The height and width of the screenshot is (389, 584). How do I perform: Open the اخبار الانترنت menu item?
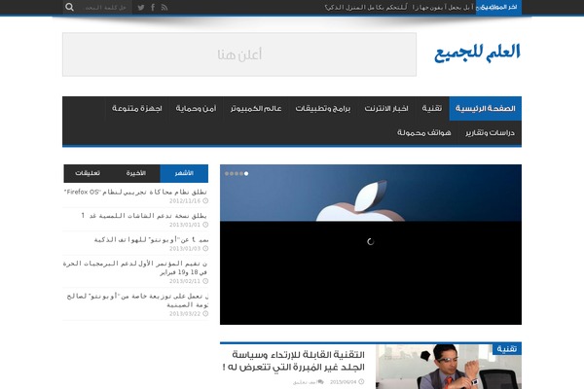point(386,108)
